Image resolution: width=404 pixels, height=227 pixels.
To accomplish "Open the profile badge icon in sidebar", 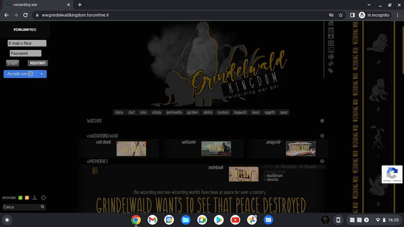I will tap(331, 36).
